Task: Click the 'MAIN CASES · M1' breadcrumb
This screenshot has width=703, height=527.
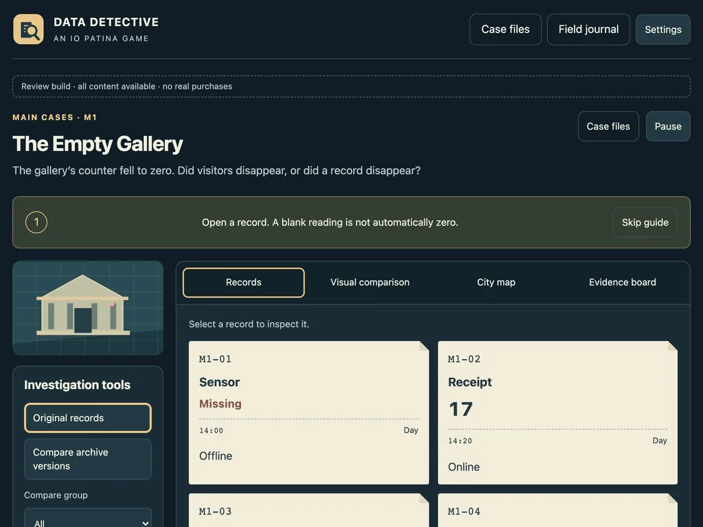Action: click(55, 117)
